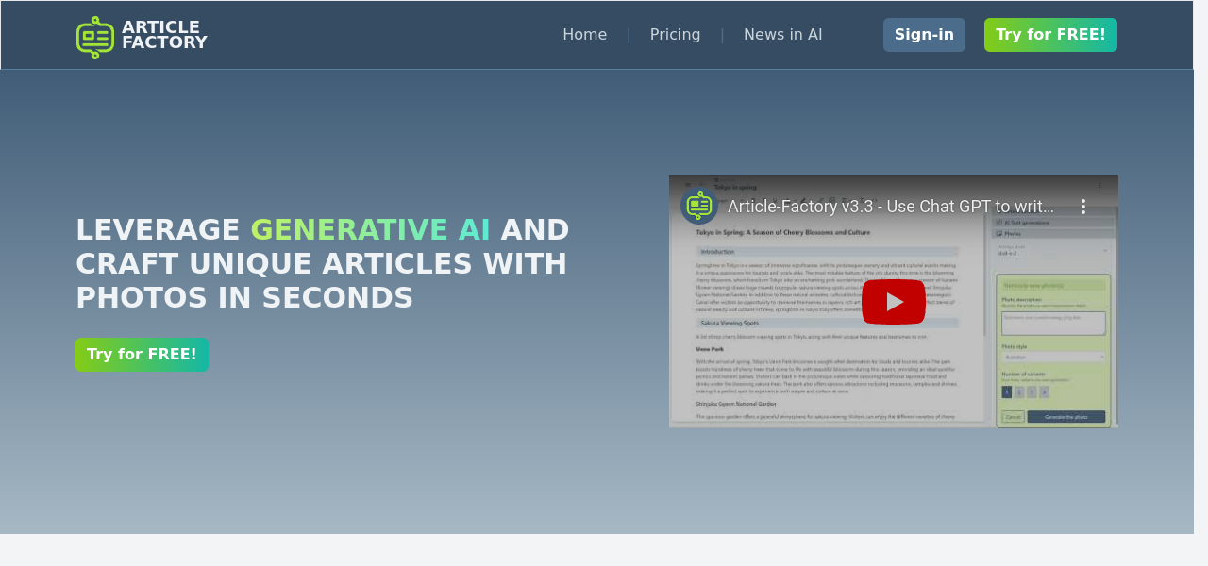This screenshot has height=566, width=1208.
Task: Click the video channel avatar icon
Action: pyautogui.click(x=699, y=206)
